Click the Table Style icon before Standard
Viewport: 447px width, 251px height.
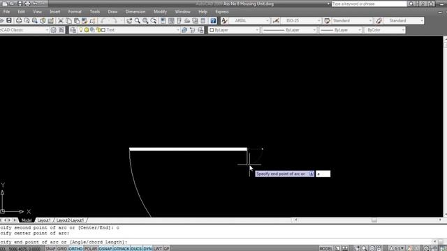coord(327,20)
